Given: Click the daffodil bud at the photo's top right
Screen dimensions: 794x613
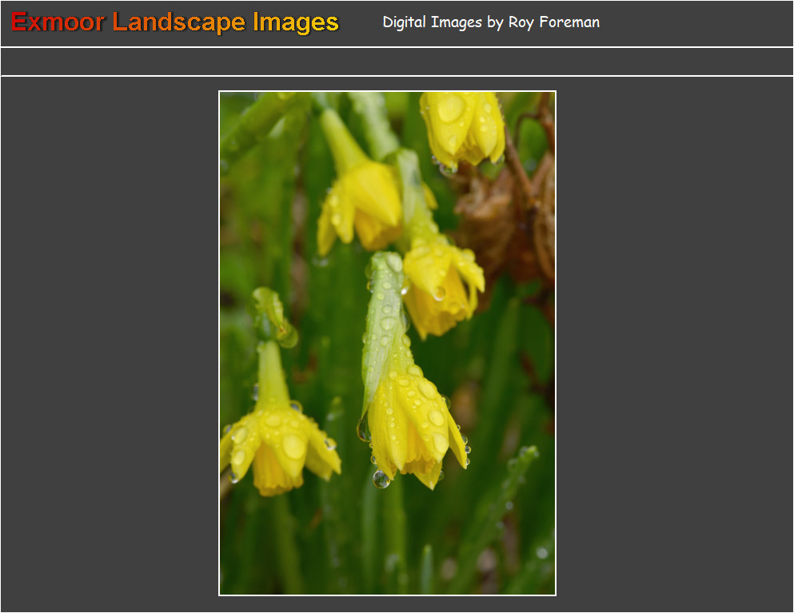Looking at the screenshot, I should (x=464, y=126).
